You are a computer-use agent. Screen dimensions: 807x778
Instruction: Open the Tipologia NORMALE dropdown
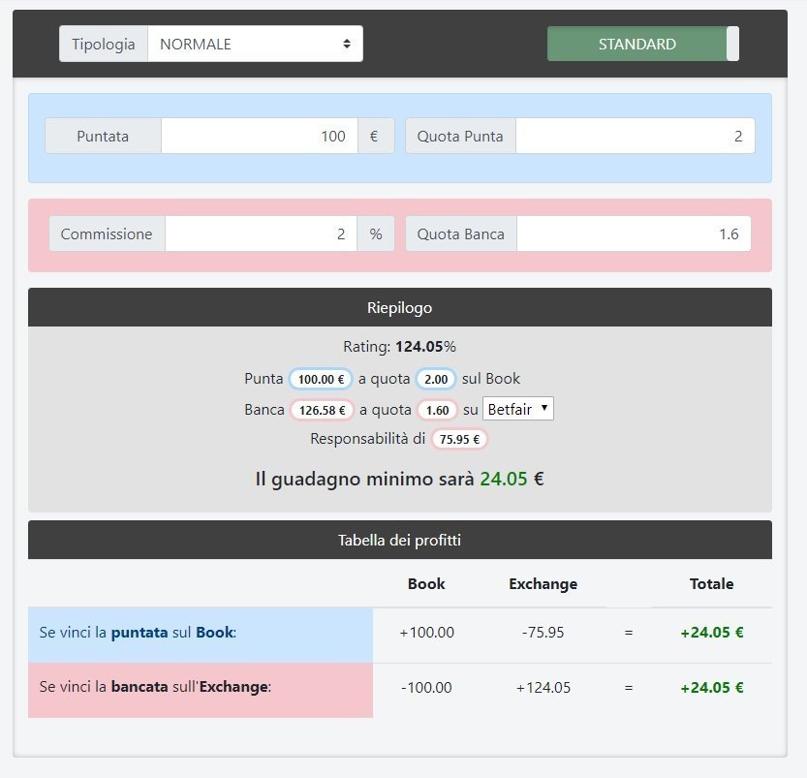click(255, 44)
